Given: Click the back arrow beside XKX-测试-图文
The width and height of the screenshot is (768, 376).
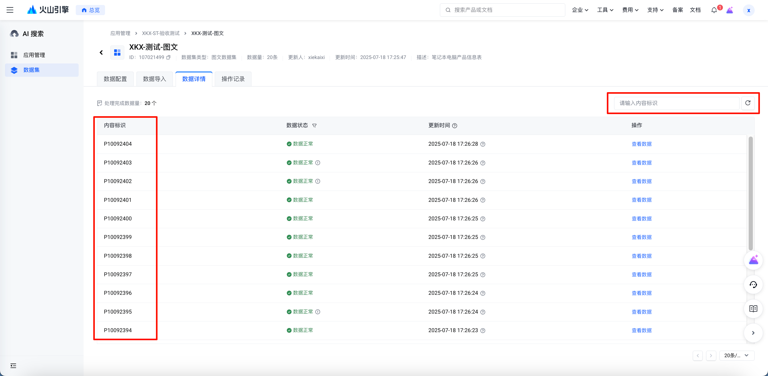Looking at the screenshot, I should coord(101,52).
